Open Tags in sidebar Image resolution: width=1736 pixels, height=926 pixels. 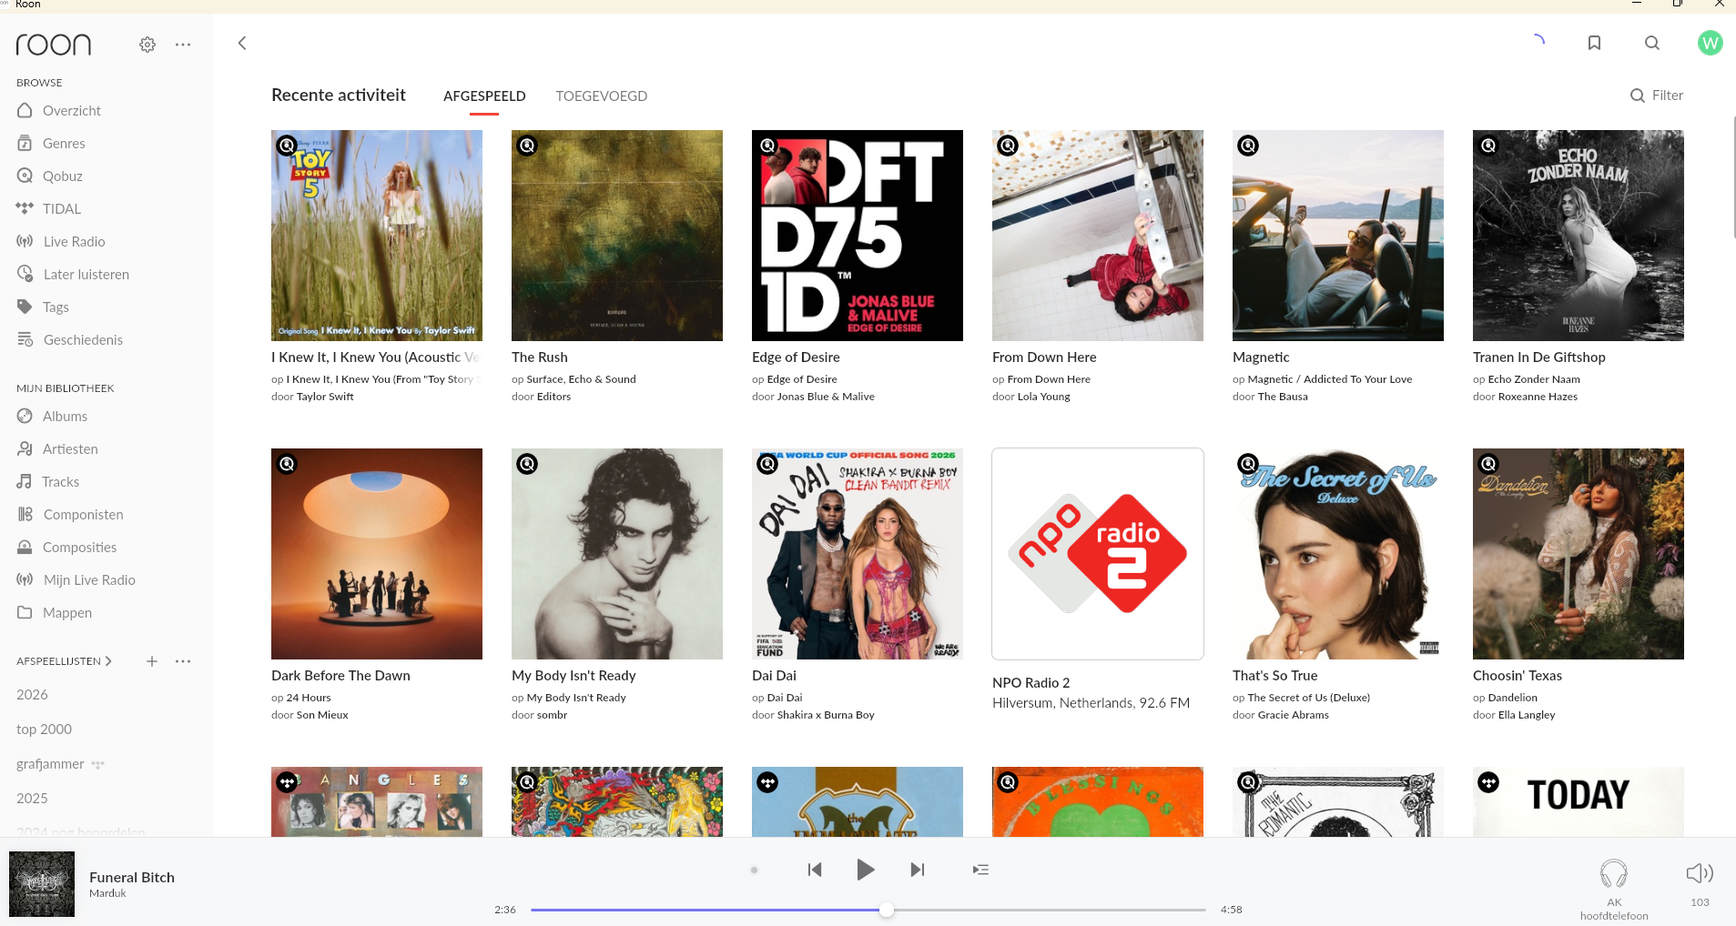(56, 307)
